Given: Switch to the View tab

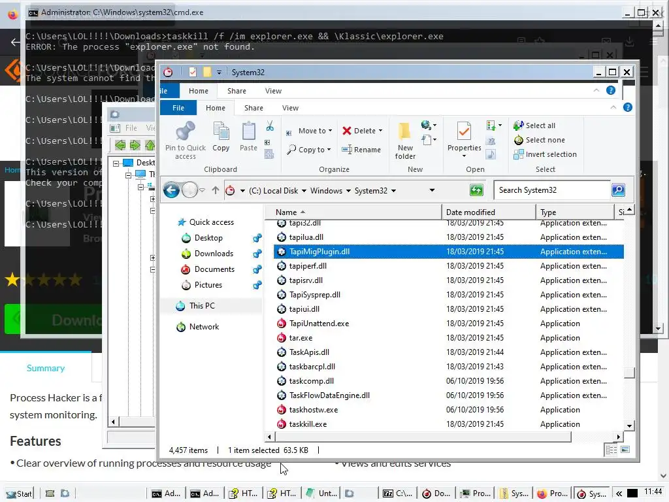Looking at the screenshot, I should [x=290, y=108].
